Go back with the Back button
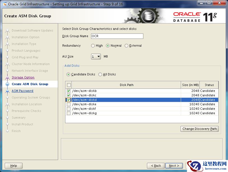The image size is (228, 172). click(156, 166)
